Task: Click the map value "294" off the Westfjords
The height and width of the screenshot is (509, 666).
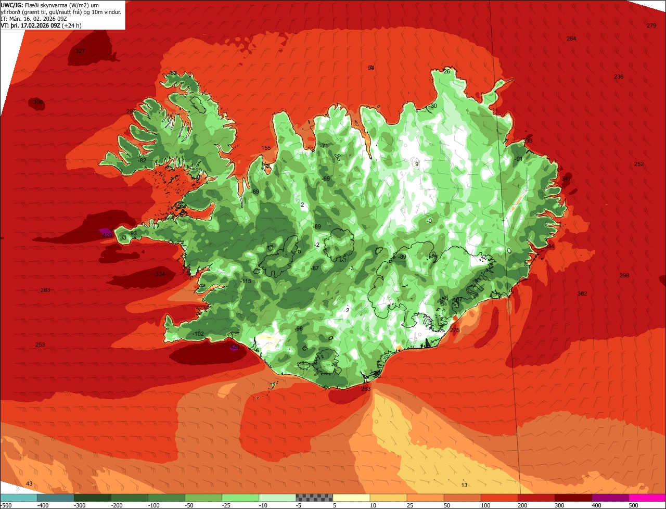Action: [x=131, y=111]
